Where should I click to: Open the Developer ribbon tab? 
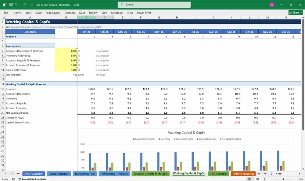117,12
